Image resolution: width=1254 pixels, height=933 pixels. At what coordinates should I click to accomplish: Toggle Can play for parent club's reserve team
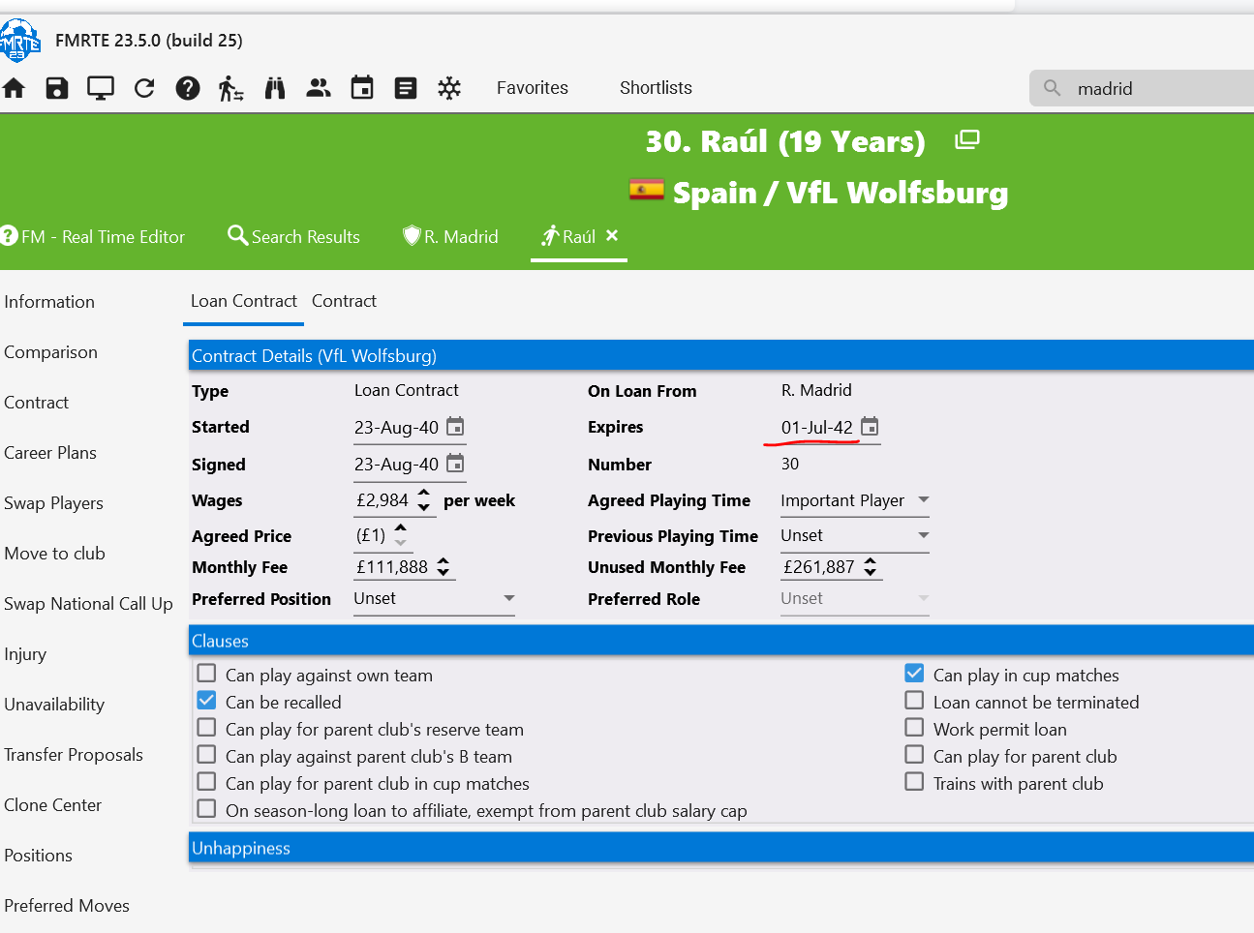click(206, 727)
